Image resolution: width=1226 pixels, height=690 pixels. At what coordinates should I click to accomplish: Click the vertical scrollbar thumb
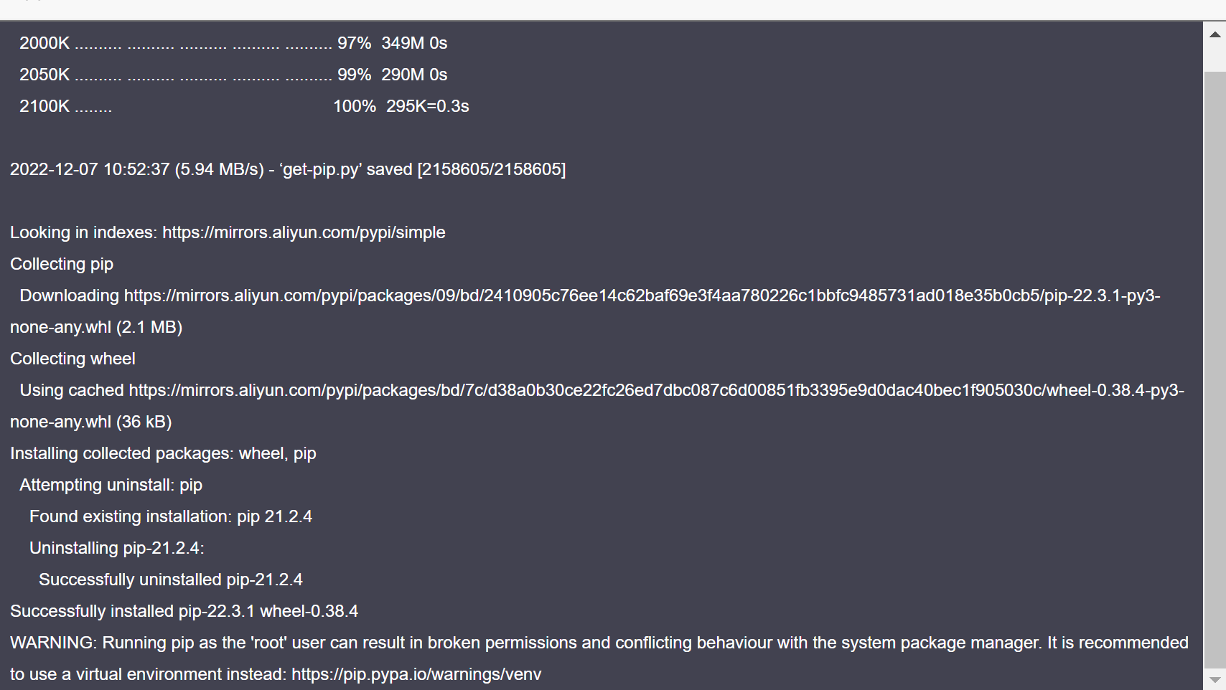point(1215,359)
